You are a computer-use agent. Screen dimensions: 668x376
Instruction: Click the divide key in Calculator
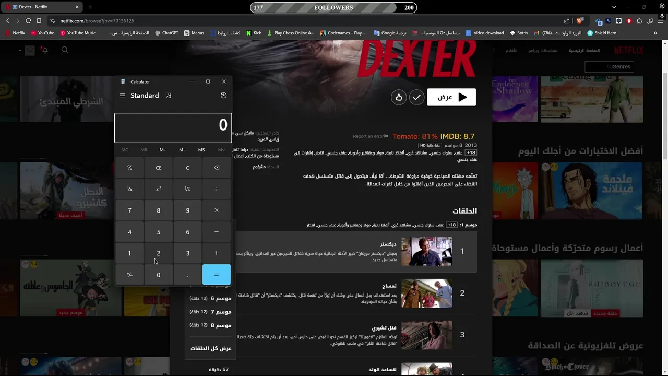[x=217, y=189]
